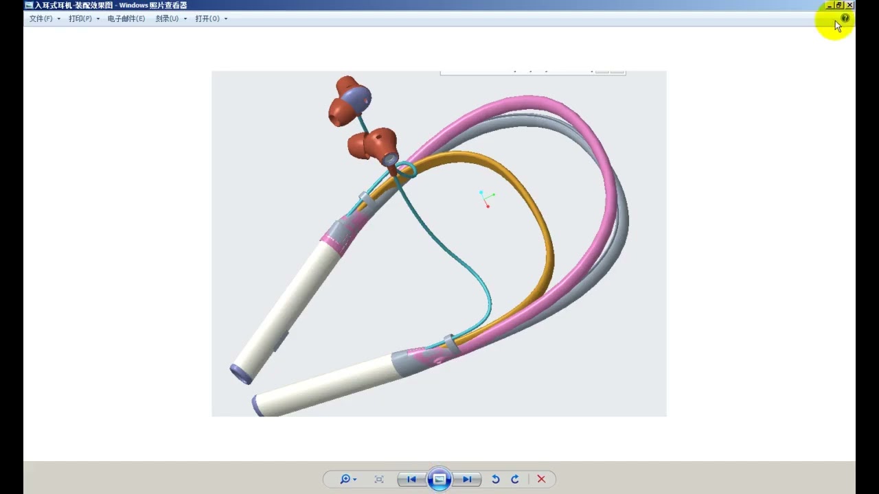This screenshot has height=494, width=879.
Task: Minimize the photo viewer window
Action: 829,5
